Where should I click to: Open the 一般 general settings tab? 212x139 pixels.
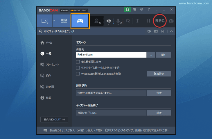(46, 54)
